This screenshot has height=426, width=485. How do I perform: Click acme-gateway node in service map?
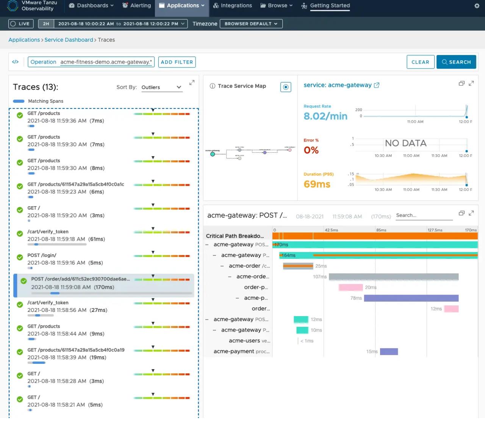pyautogui.click(x=213, y=154)
